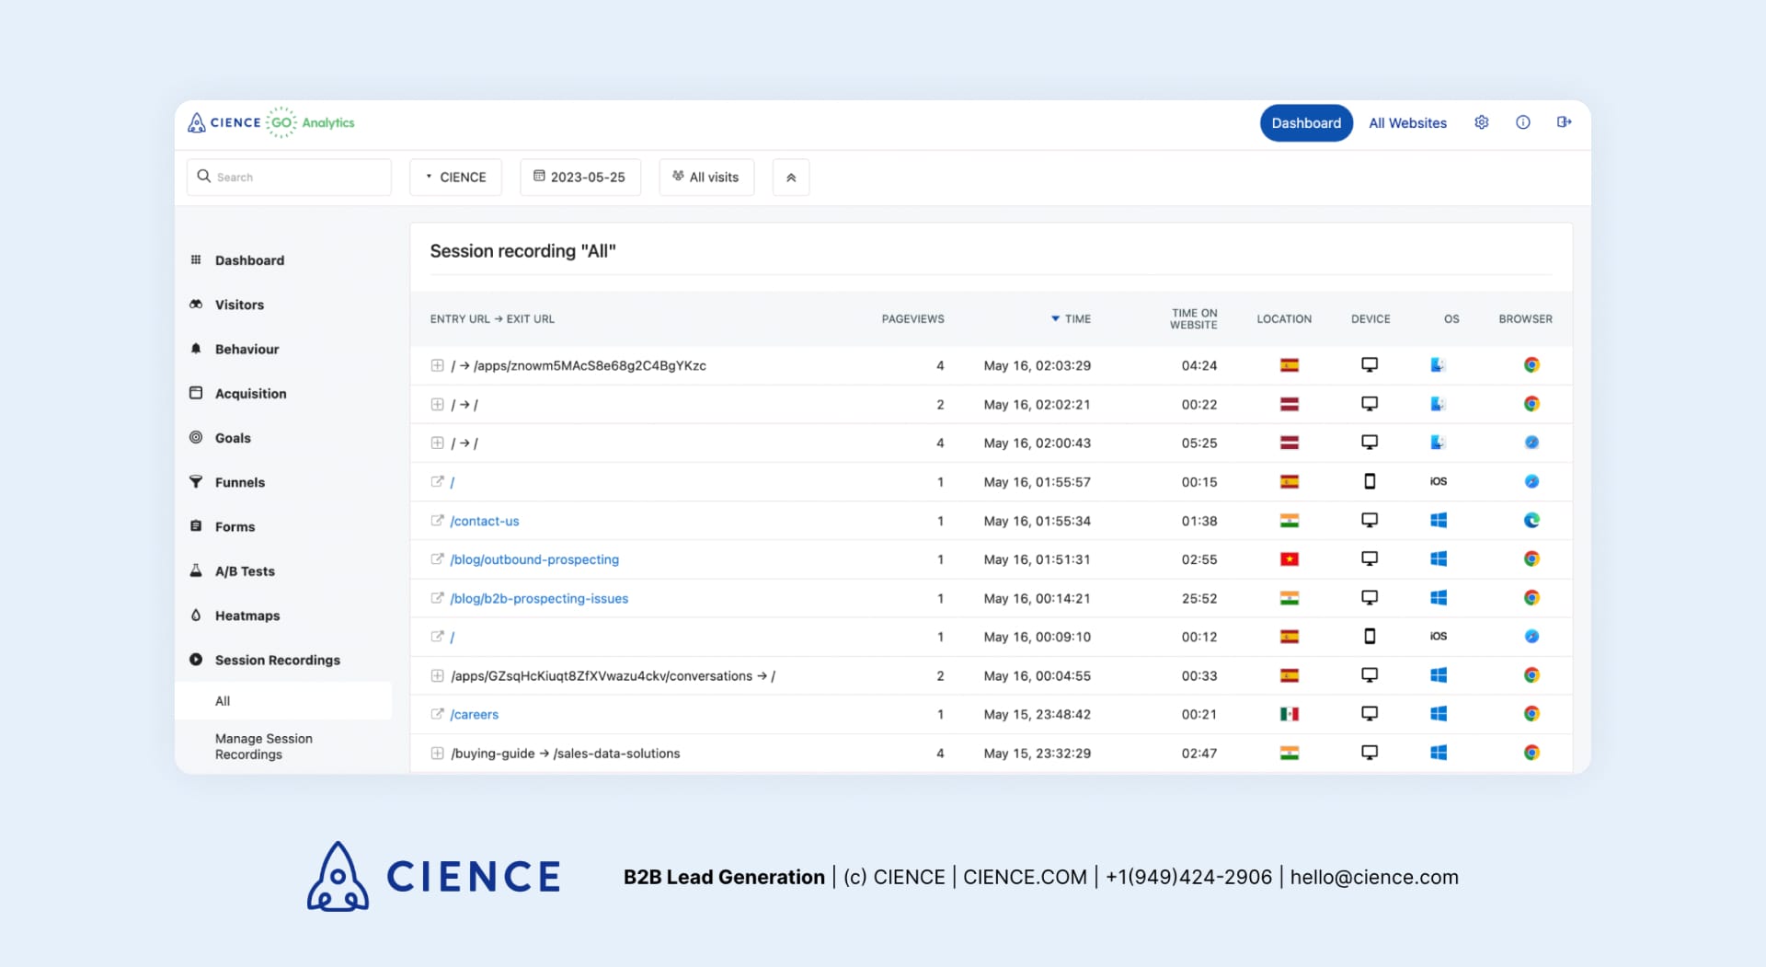Viewport: 1766px width, 967px height.
Task: Click the sign out icon
Action: click(x=1564, y=122)
